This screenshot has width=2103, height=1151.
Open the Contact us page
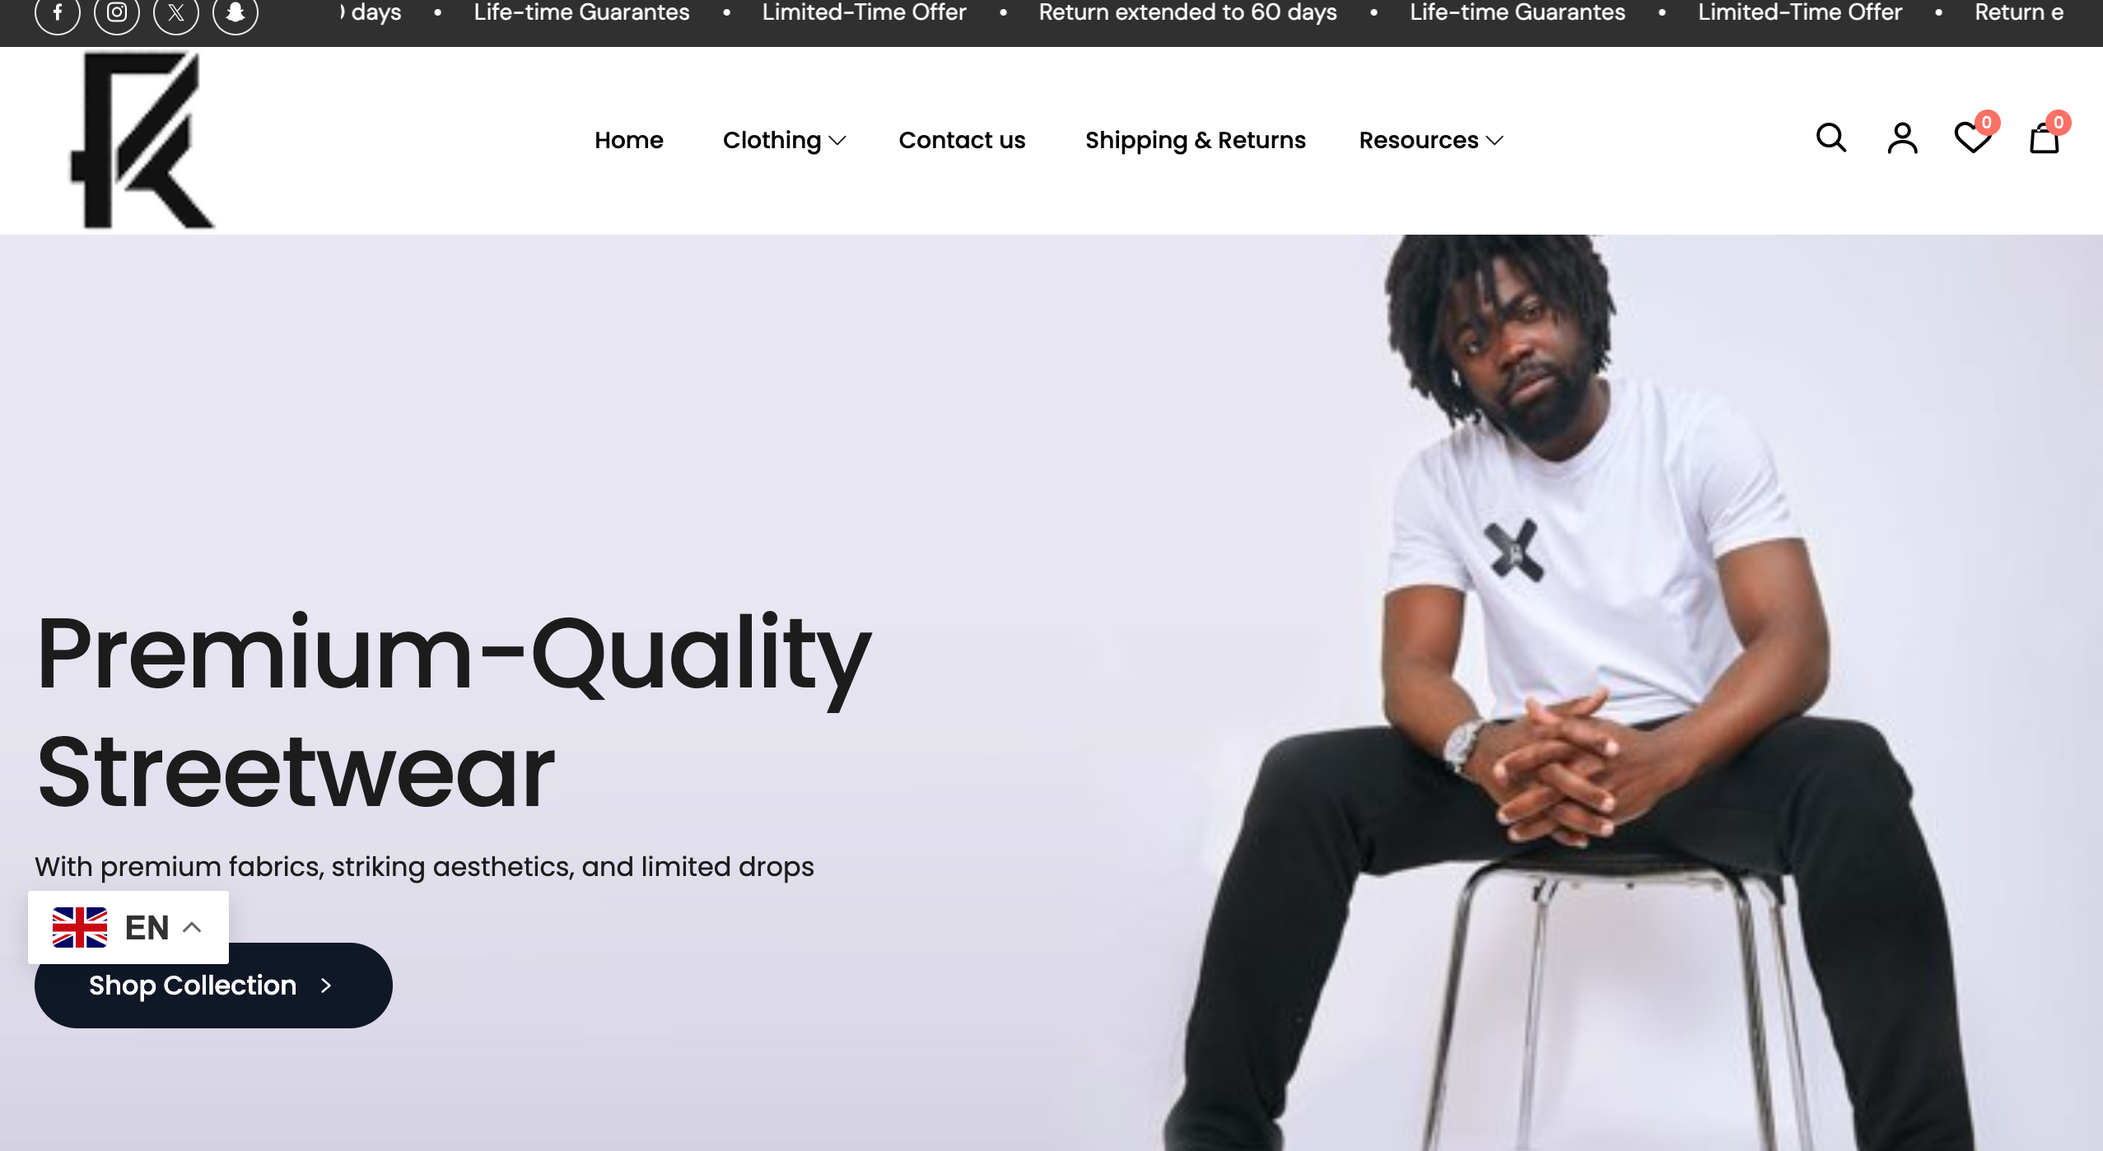962,141
